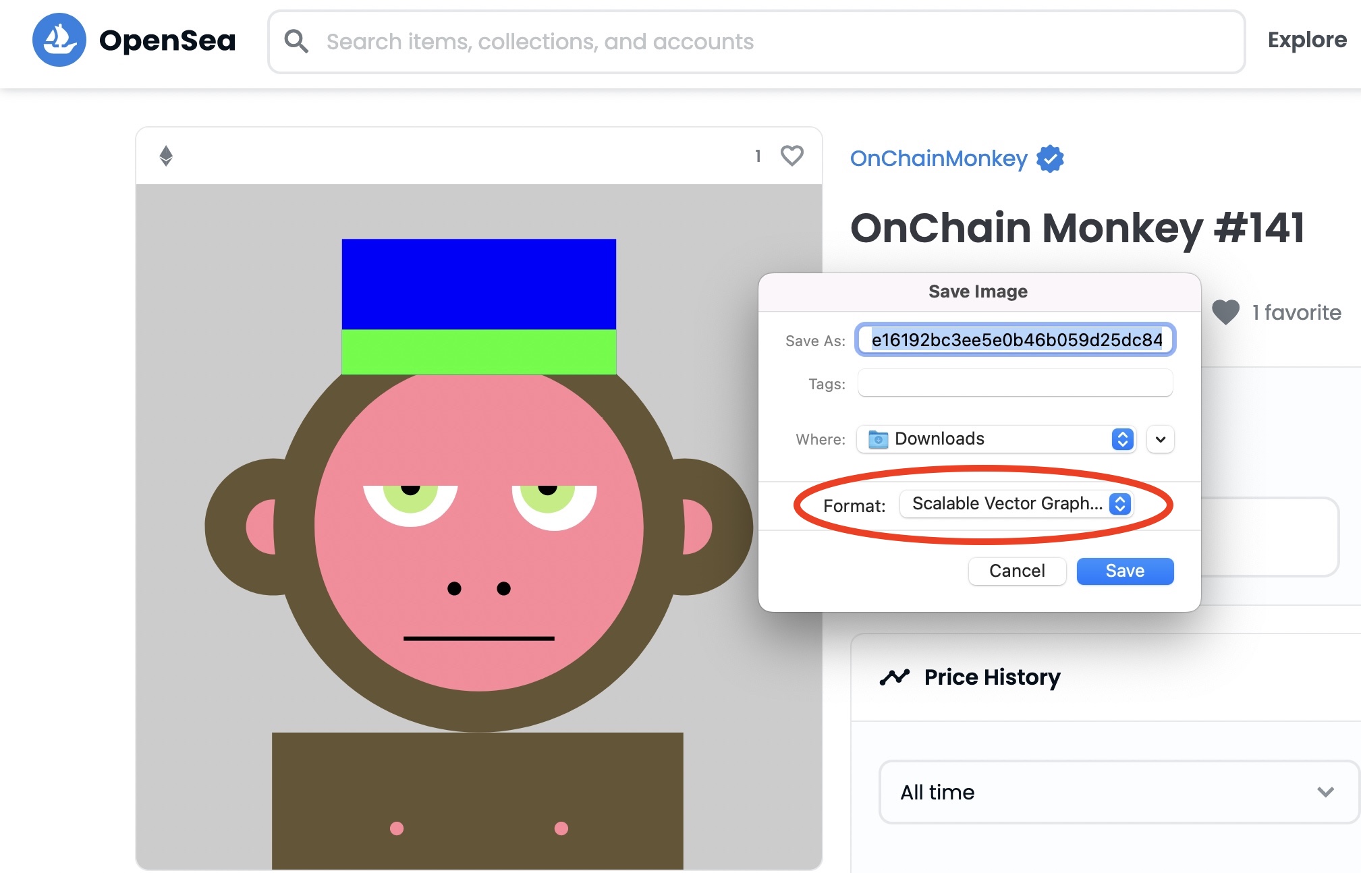Viewport: 1361px width, 873px height.
Task: Click the Save As filename field
Action: coord(1016,339)
